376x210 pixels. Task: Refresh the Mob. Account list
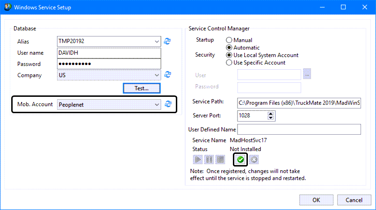pos(168,104)
